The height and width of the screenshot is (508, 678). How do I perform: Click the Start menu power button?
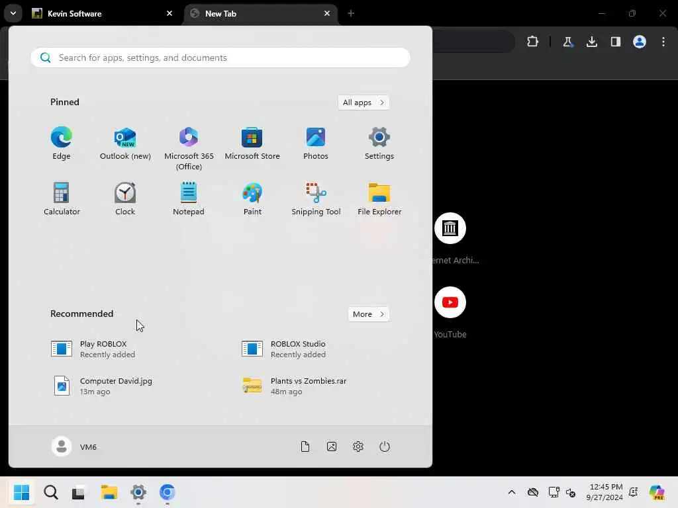pos(385,446)
